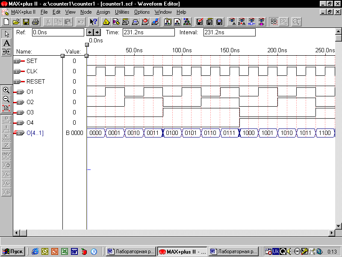Image resolution: width=342 pixels, height=257 pixels.
Task: Click the Пуск Start button
Action: click(13, 251)
